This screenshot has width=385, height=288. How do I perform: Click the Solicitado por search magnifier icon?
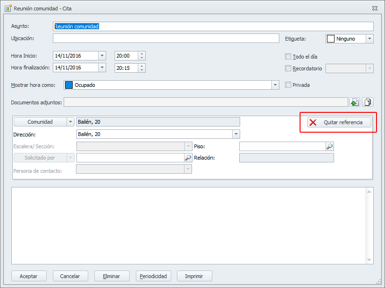(x=188, y=158)
